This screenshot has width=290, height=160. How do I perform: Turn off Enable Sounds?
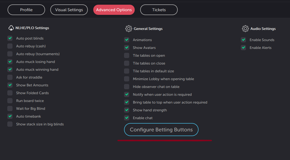244,40
